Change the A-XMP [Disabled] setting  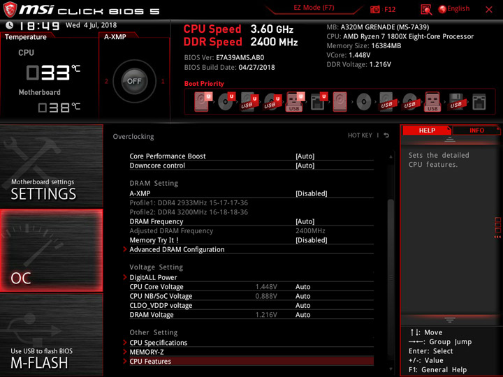click(311, 193)
